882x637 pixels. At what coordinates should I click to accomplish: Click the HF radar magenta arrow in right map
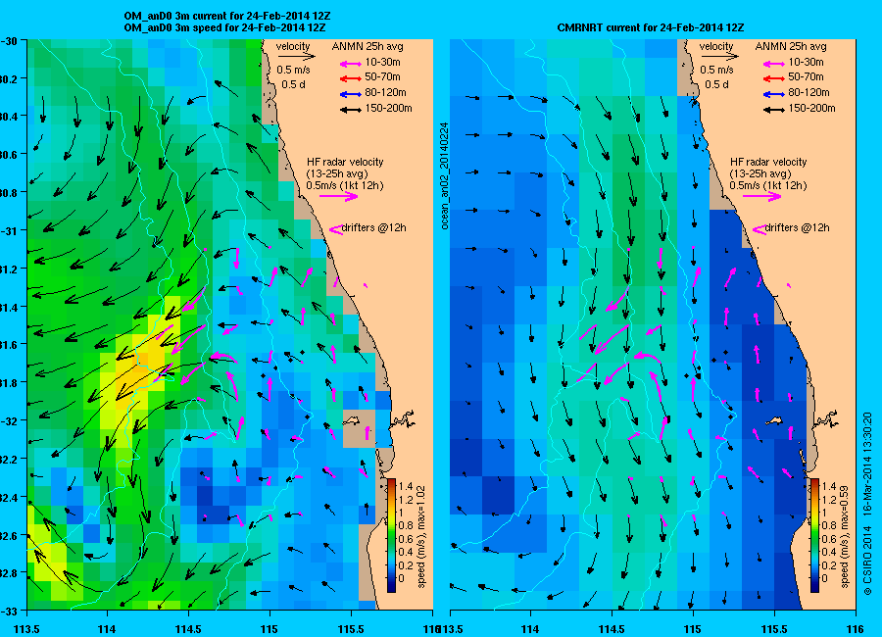point(762,196)
